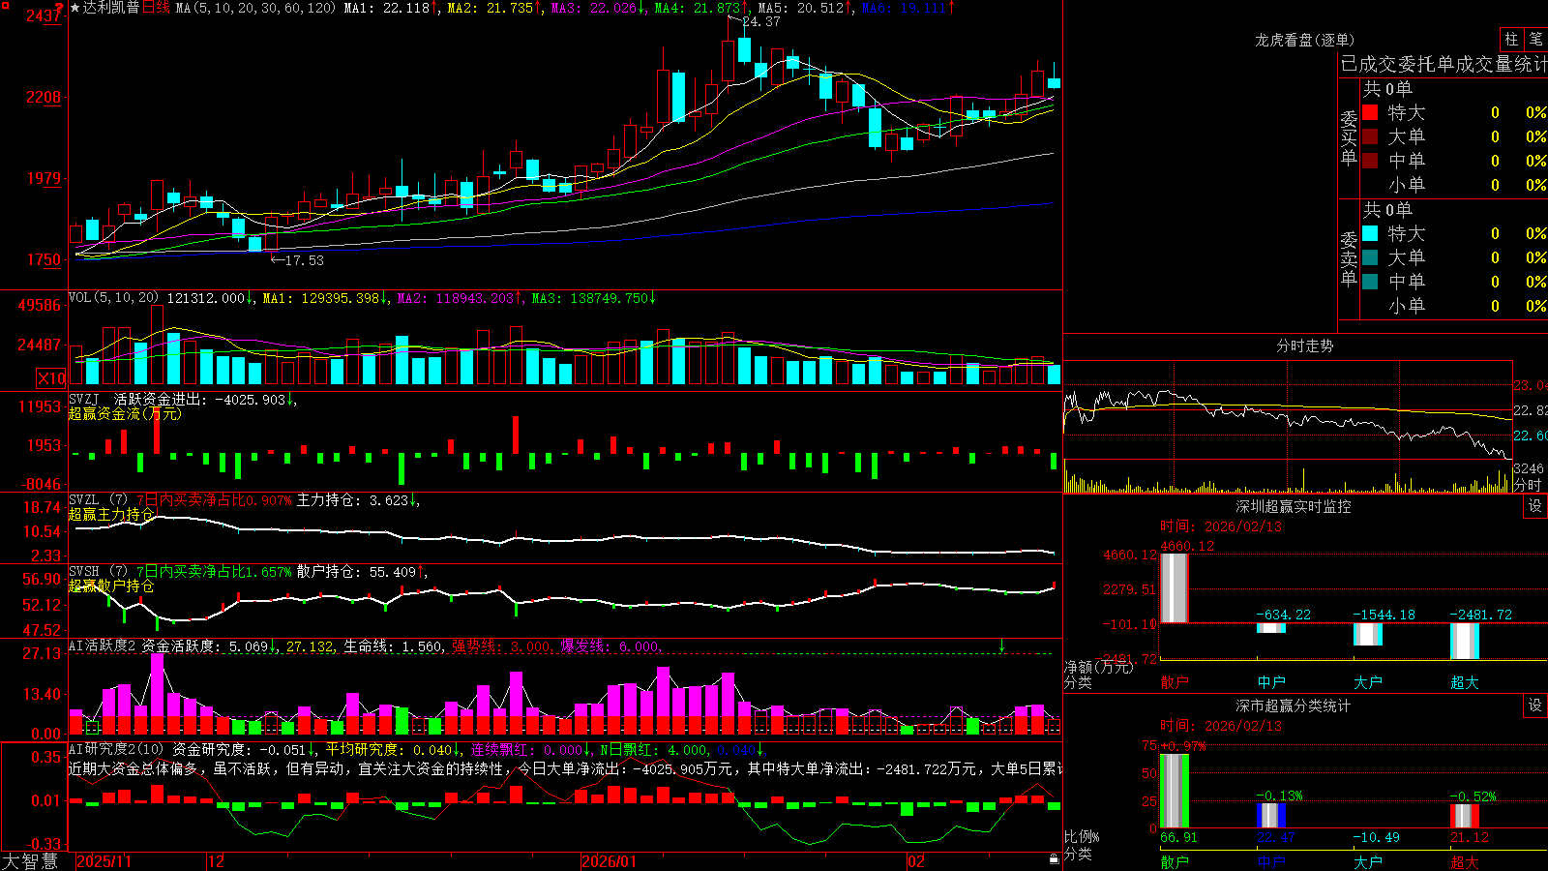
Task: Click the 2208 price axis label
Action: [x=44, y=97]
